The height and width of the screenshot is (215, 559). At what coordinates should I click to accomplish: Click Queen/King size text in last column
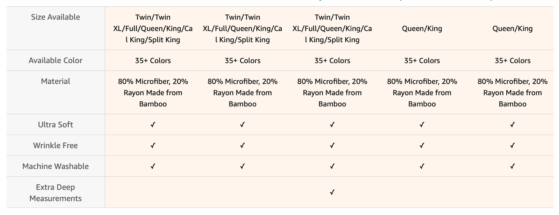[x=512, y=28]
